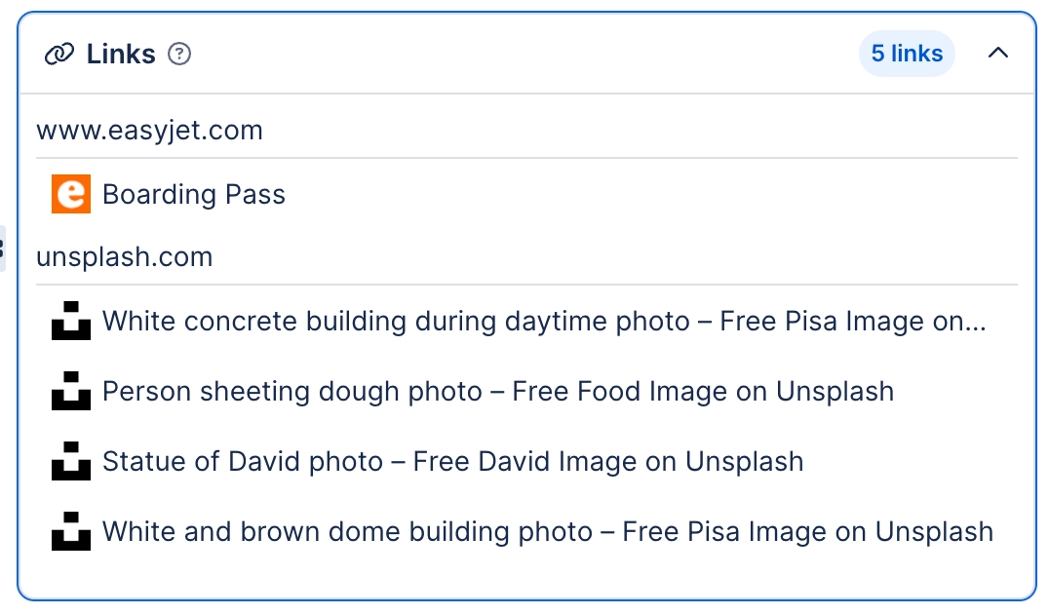Image resolution: width=1049 pixels, height=614 pixels.
Task: Click the Links panel title text
Action: pyautogui.click(x=122, y=54)
